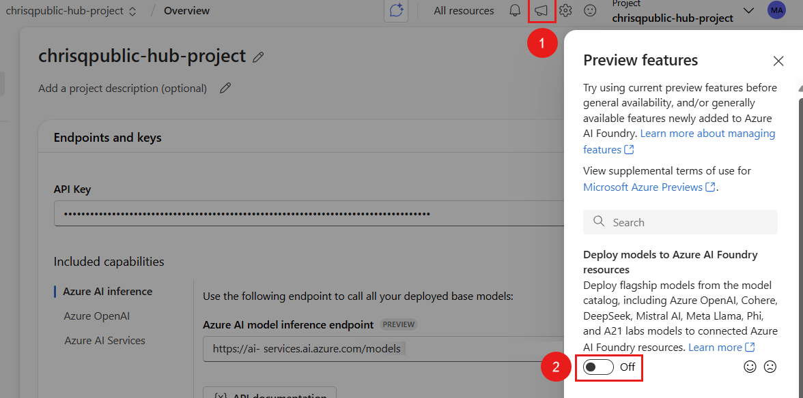Go to Overview breadcrumb
Viewport: 803px width, 398px height.
186,11
